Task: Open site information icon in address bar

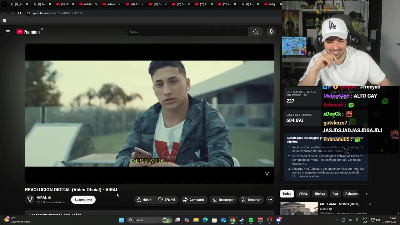Action: [x=28, y=13]
